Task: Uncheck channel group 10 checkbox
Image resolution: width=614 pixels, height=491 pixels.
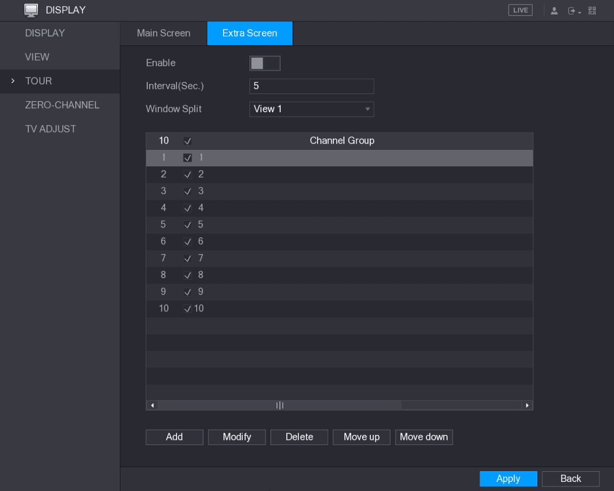Action: tap(188, 308)
